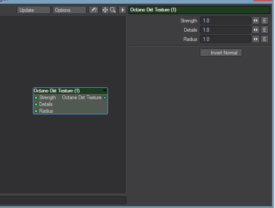Image resolution: width=275 pixels, height=208 pixels.
Task: Activate the pan view icon
Action: 105,10
